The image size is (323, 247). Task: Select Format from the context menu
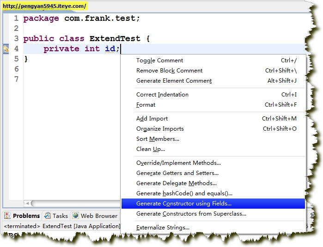pos(213,105)
